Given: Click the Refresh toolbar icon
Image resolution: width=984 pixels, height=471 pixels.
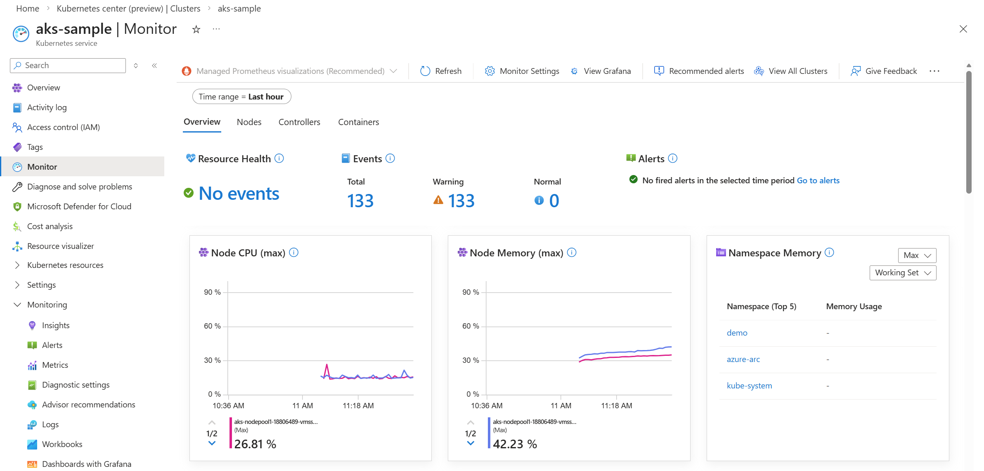Looking at the screenshot, I should [x=425, y=71].
